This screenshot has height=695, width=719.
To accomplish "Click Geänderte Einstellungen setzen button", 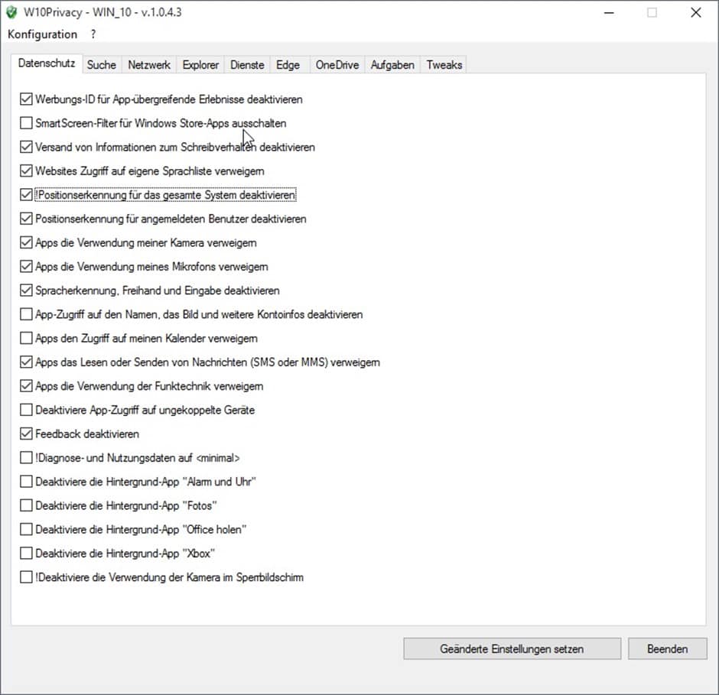I will [x=512, y=648].
